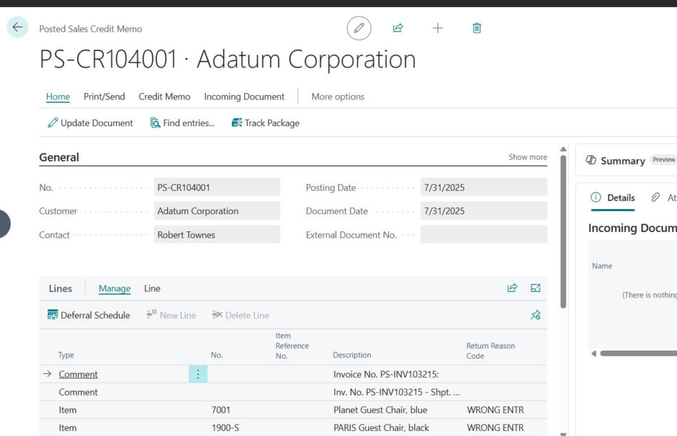Switch to the Print/Send menu

tap(103, 96)
